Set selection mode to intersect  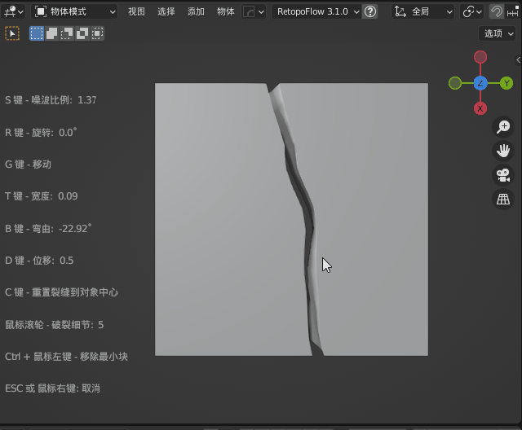click(x=97, y=33)
